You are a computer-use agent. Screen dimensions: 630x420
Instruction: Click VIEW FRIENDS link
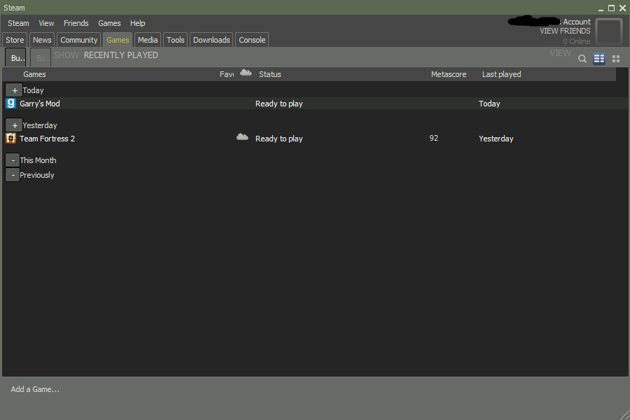point(565,31)
